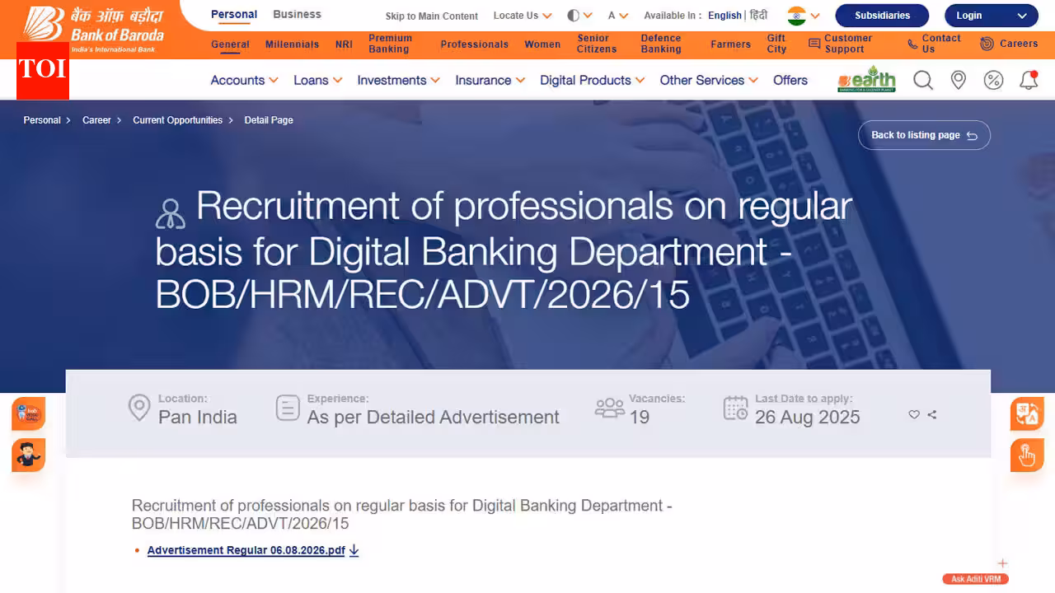The height and width of the screenshot is (593, 1055).
Task: Click the touch hand floating icon
Action: [x=1027, y=455]
